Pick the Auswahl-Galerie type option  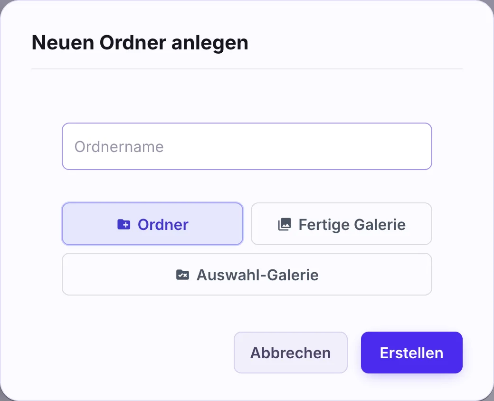point(247,274)
